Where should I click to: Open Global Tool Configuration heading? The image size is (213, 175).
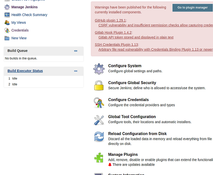[132, 117]
